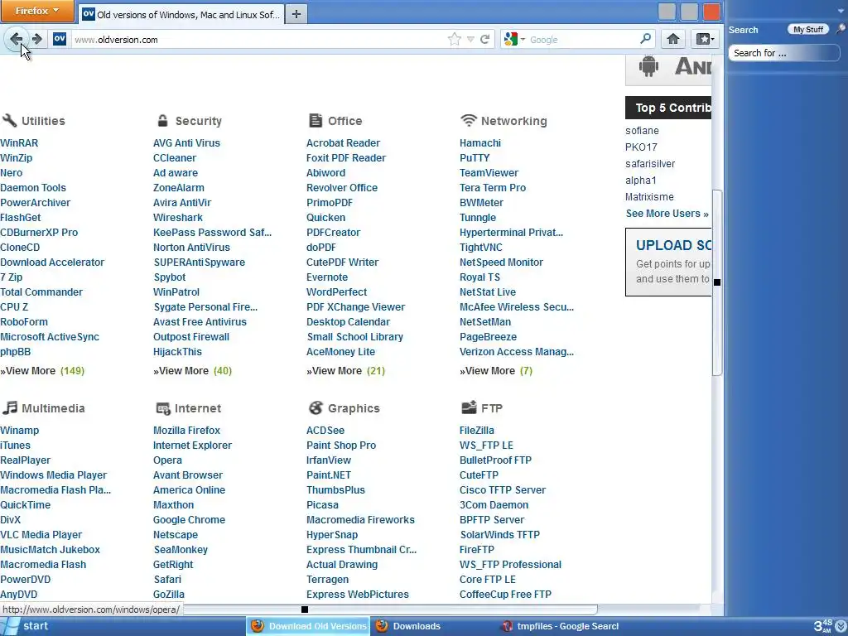The width and height of the screenshot is (848, 636).
Task: Open the URL history dropdown arrow
Action: click(470, 40)
